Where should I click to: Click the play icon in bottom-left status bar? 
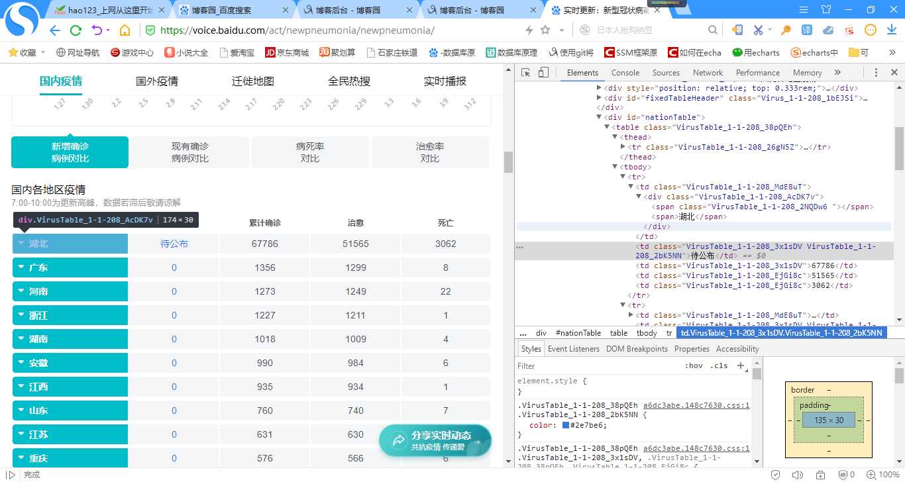(11, 475)
